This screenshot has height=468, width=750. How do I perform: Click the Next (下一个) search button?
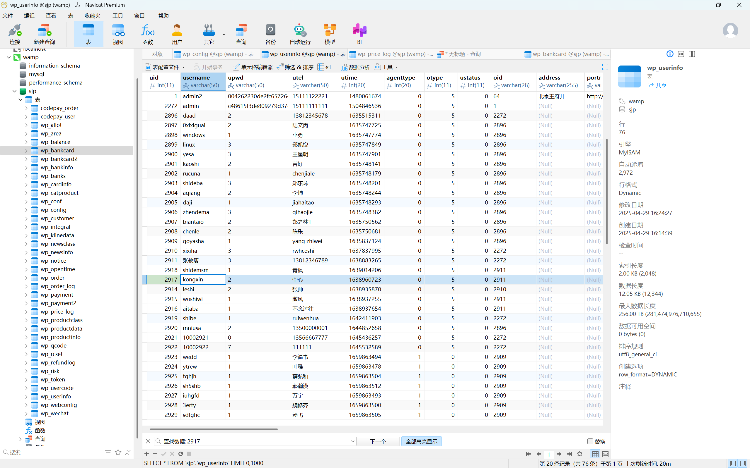tap(378, 441)
